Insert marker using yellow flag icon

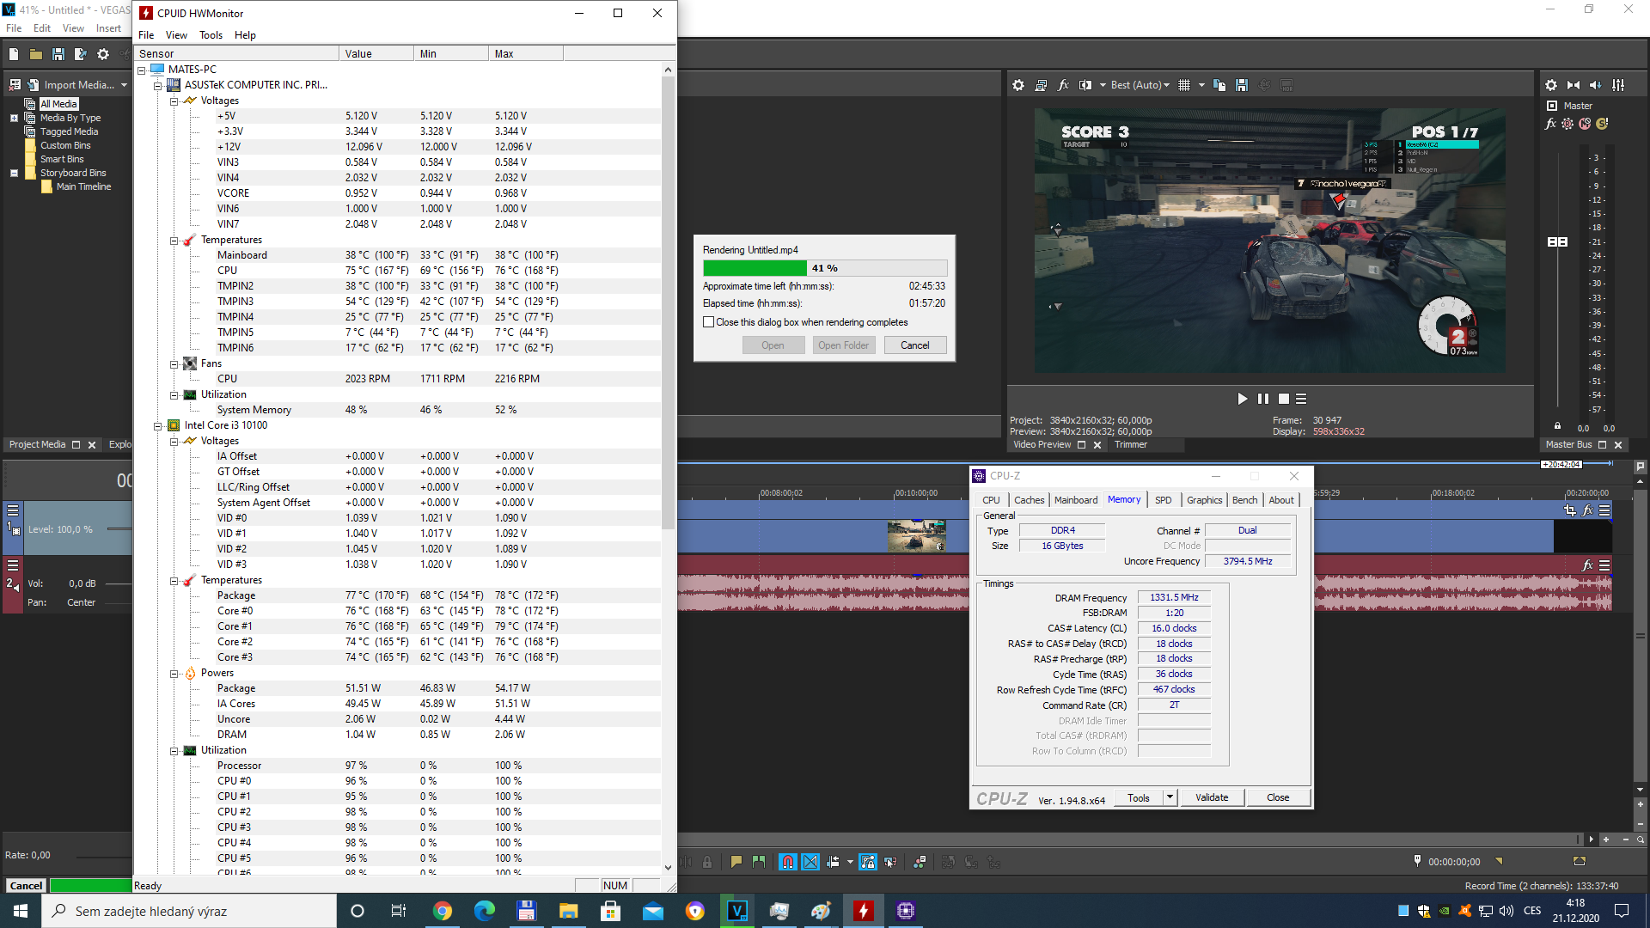coord(736,862)
